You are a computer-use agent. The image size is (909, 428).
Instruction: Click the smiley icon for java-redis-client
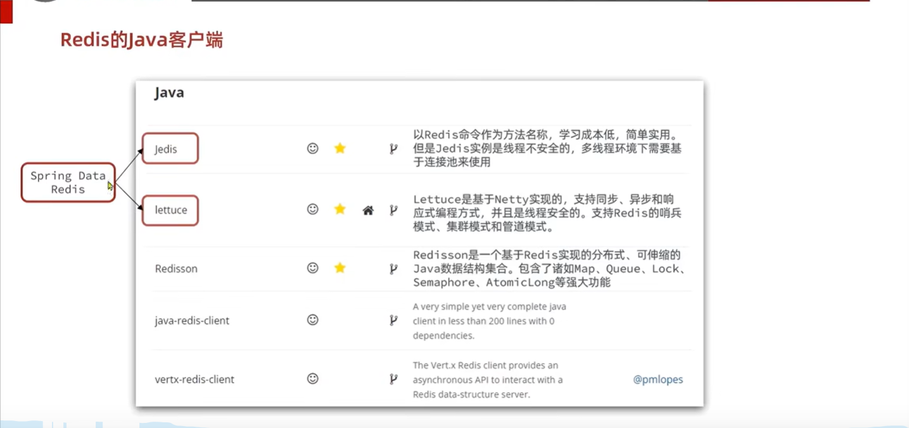tap(312, 320)
